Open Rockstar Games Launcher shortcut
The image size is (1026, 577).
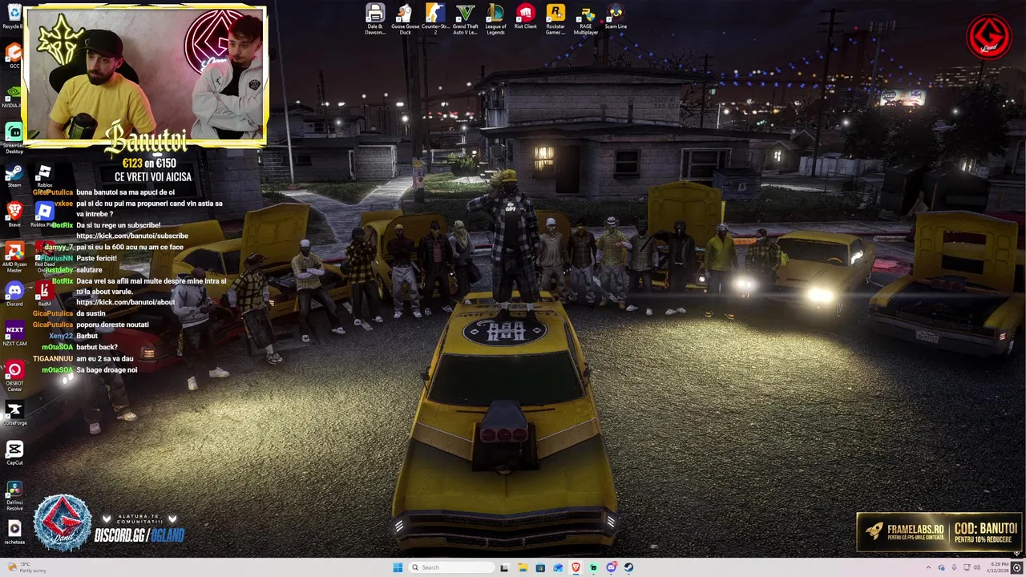click(x=555, y=19)
